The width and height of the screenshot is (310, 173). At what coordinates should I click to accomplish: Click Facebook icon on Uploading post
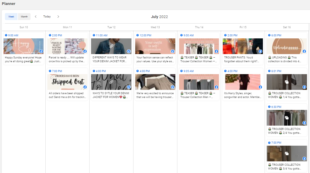tap(304, 51)
